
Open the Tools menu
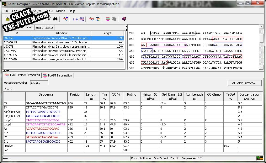(49, 11)
